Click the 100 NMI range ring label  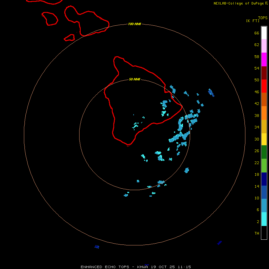pos(134,24)
